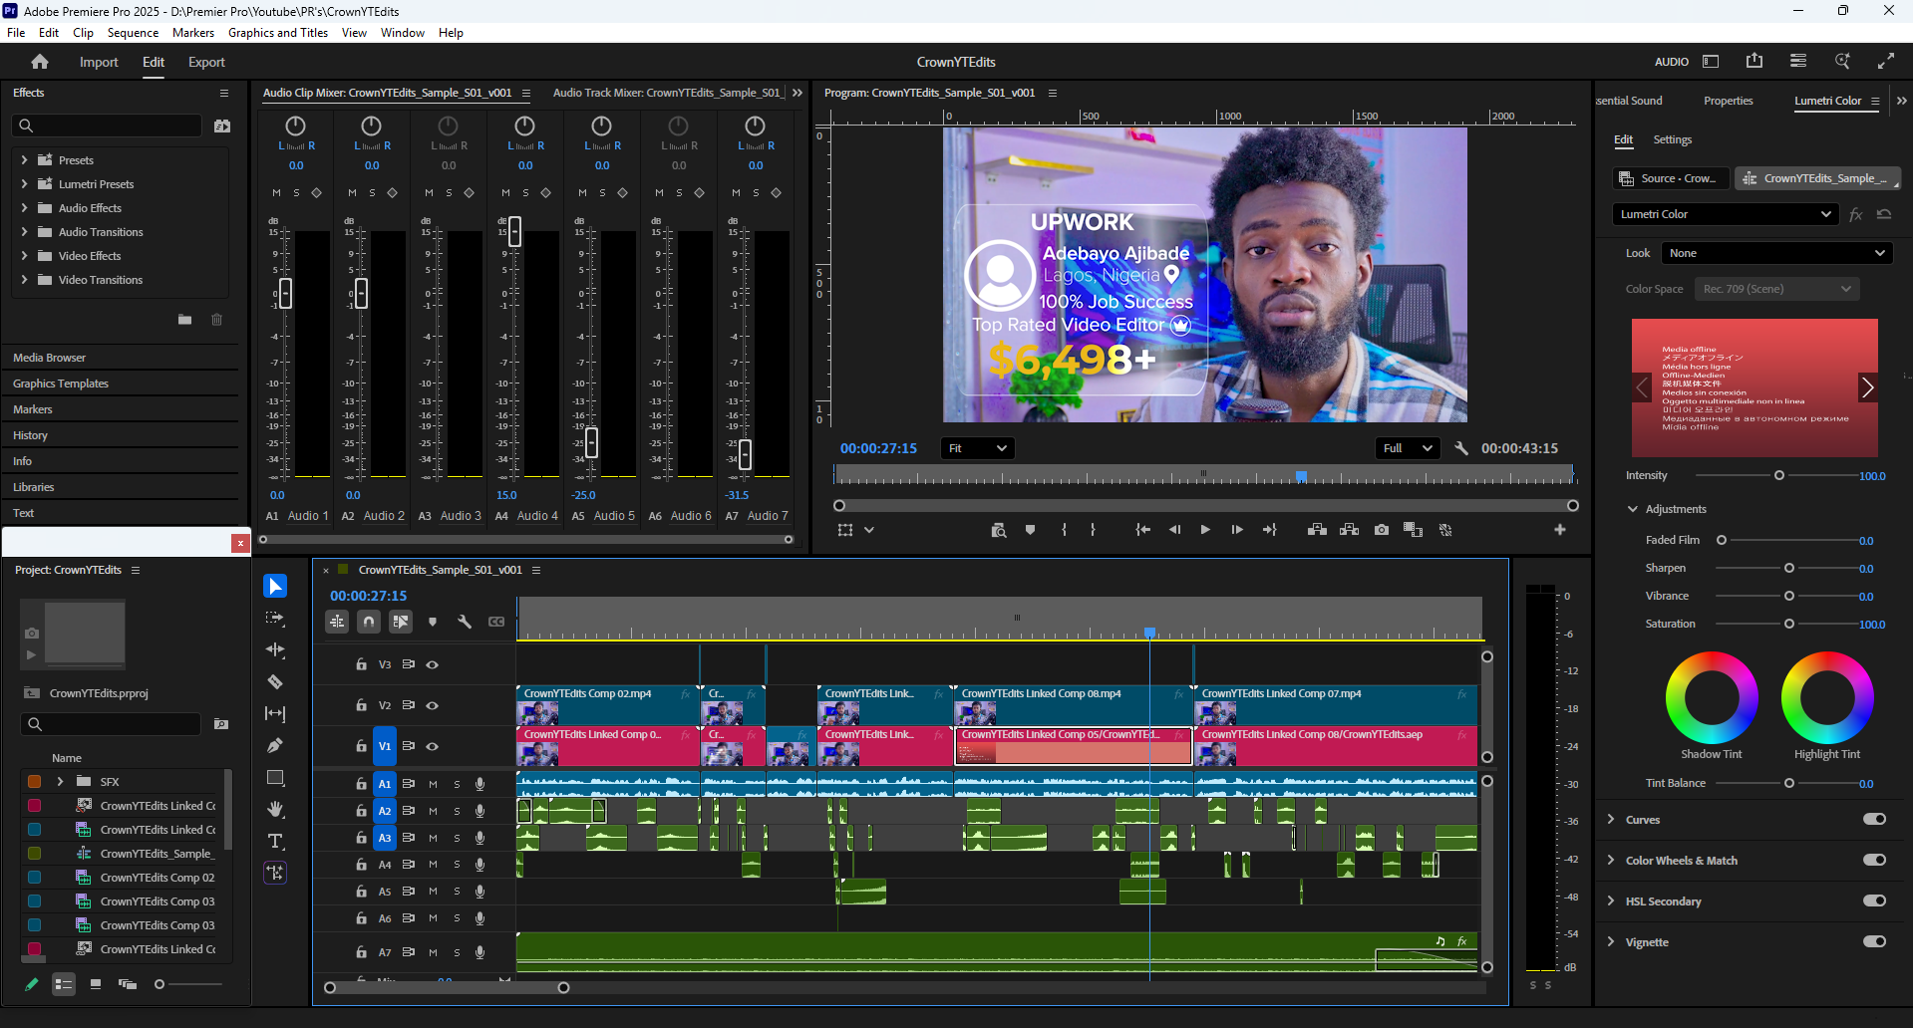
Task: Open the Markers menu
Action: pos(193,33)
